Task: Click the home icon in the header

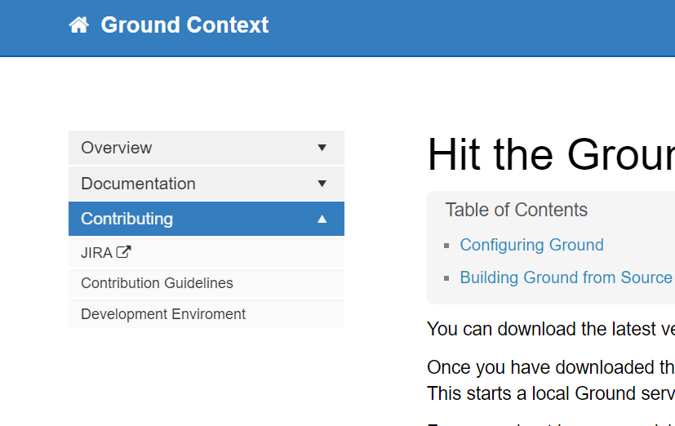Action: point(79,25)
